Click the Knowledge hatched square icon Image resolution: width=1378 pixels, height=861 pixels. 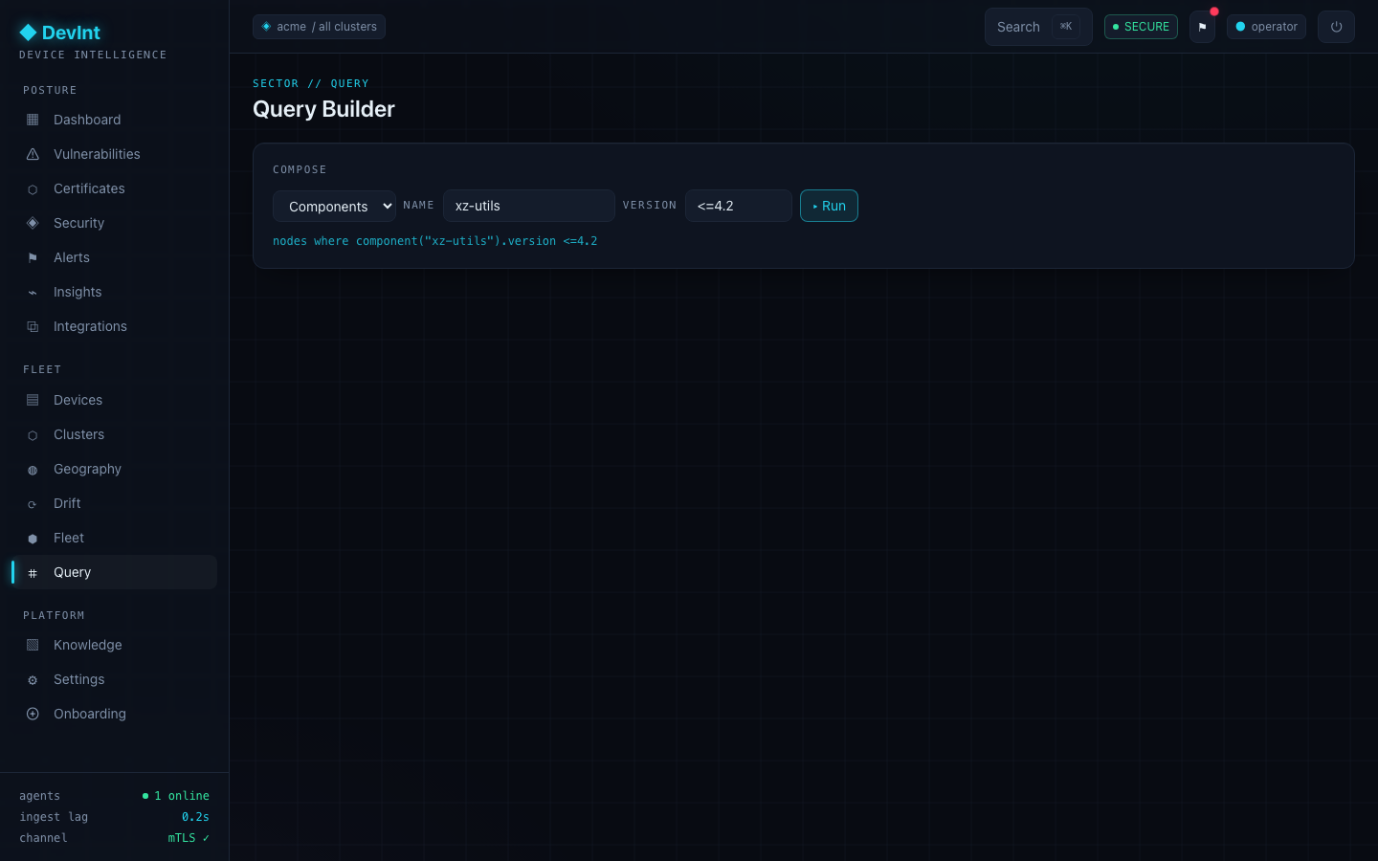click(33, 645)
